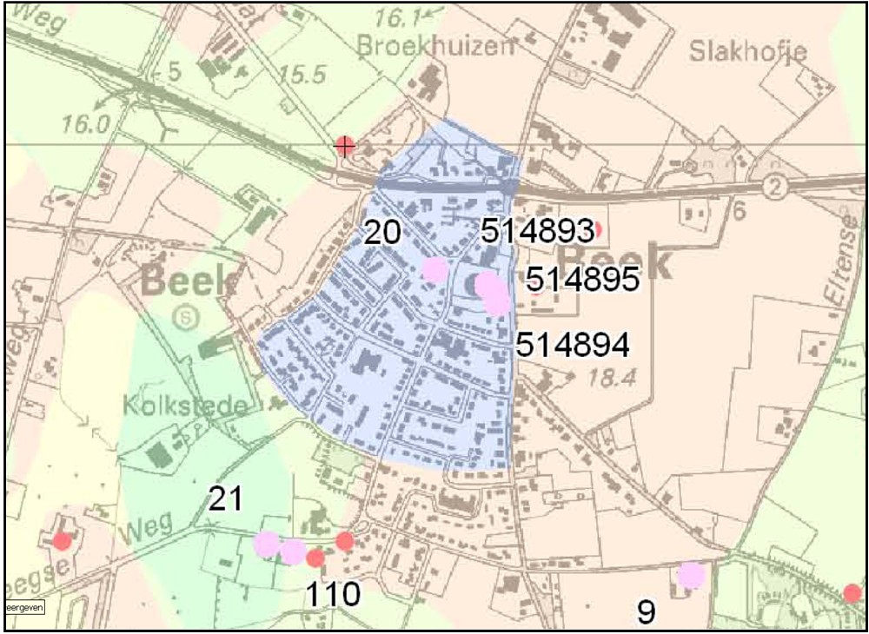Click the 514893 map label
Viewport: 869px width, 634px height.
pyautogui.click(x=536, y=230)
